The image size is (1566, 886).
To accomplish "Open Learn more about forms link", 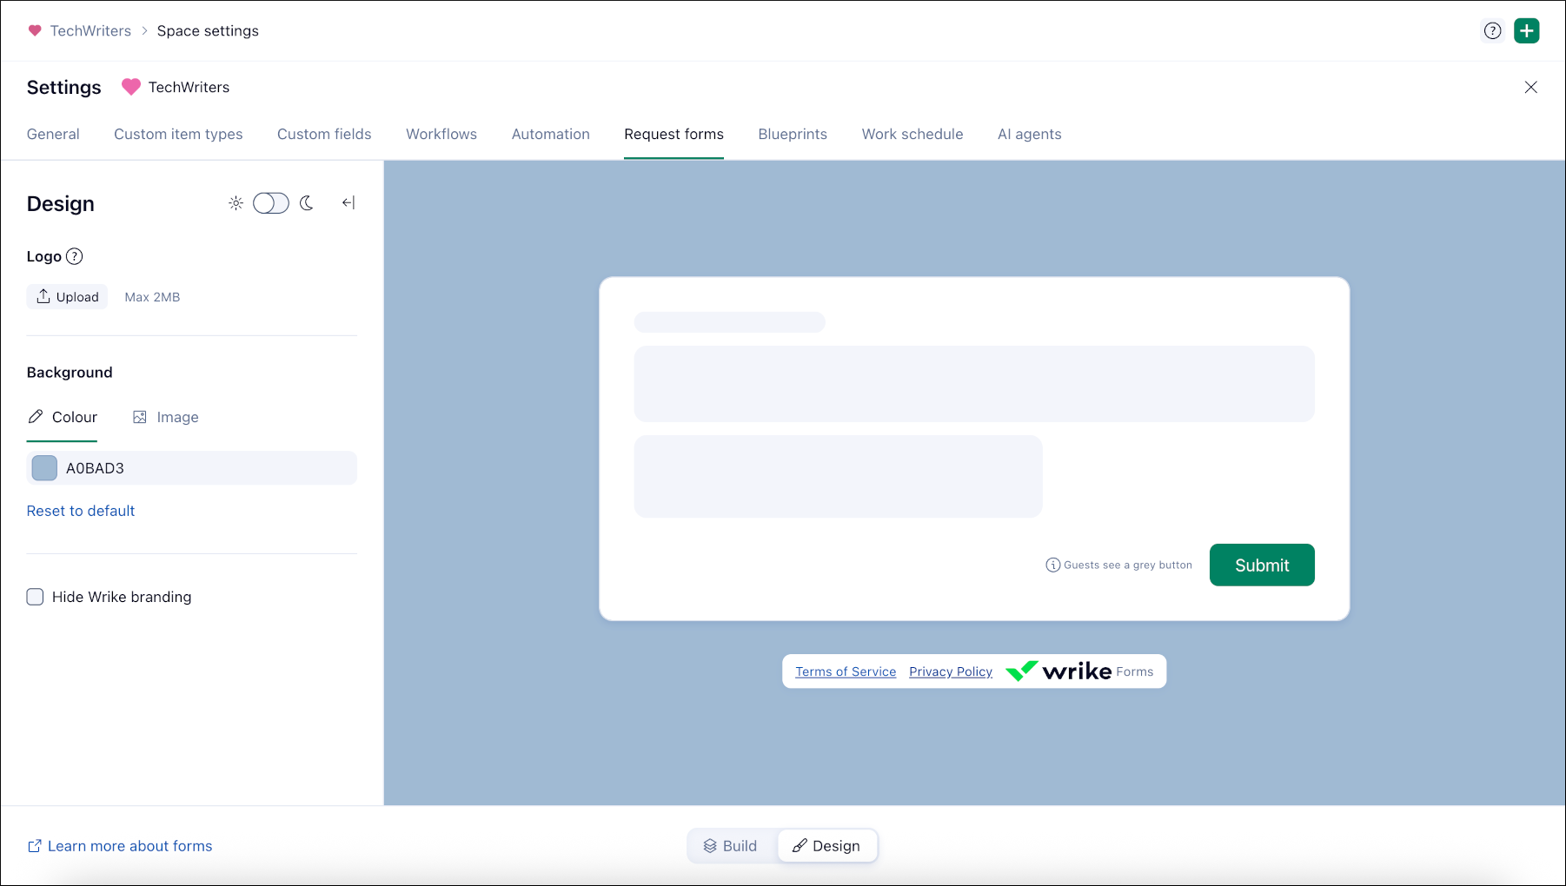I will 120,846.
